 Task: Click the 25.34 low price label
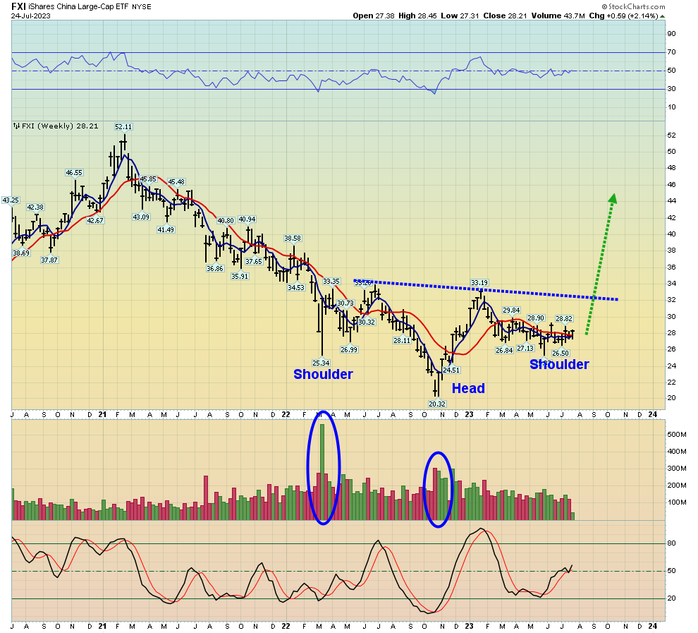(321, 363)
